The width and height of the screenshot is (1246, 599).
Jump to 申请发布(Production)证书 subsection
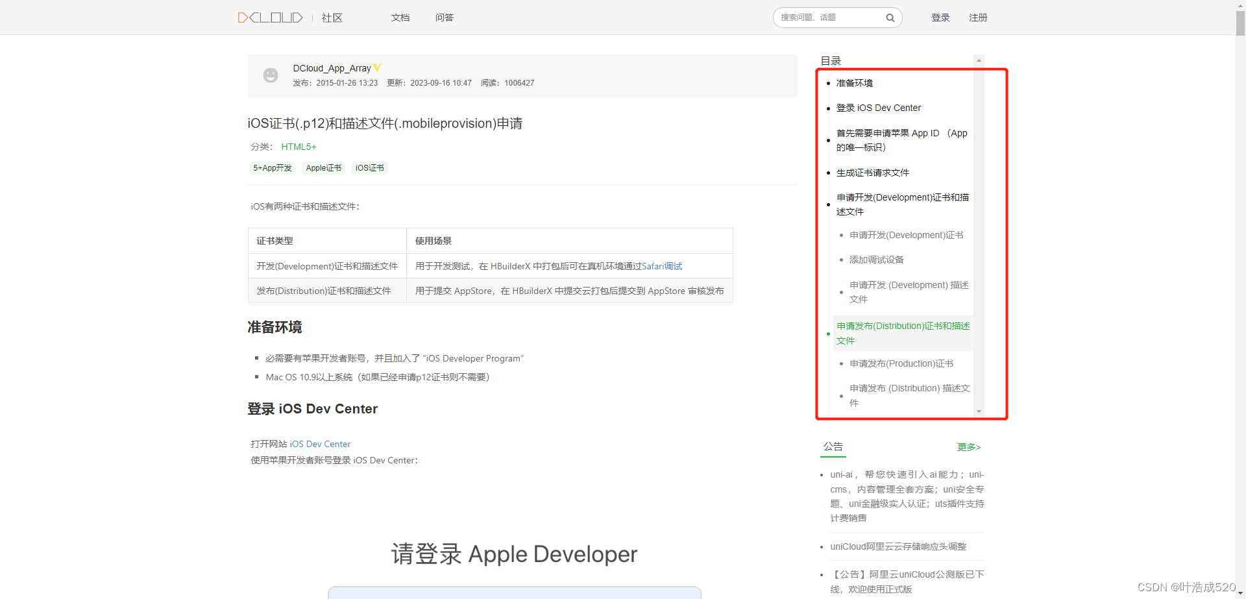click(x=901, y=363)
